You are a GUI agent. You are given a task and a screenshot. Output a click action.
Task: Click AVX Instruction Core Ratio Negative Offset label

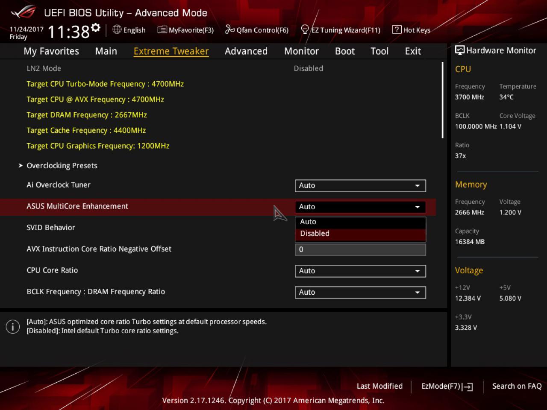(99, 249)
